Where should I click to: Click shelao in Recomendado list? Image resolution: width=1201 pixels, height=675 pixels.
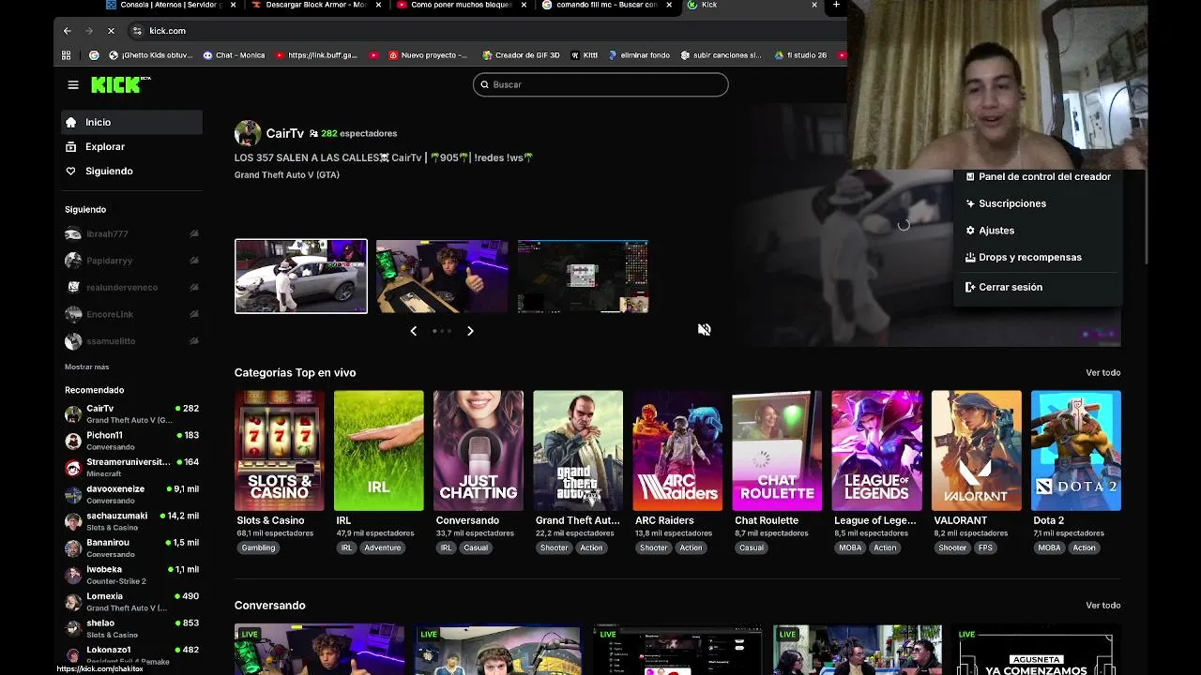point(131,628)
